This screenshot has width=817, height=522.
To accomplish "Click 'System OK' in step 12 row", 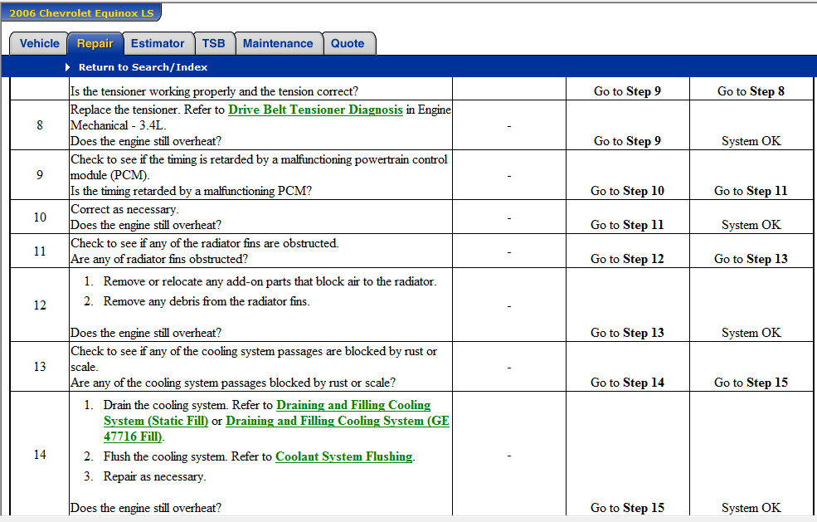I will tap(751, 333).
